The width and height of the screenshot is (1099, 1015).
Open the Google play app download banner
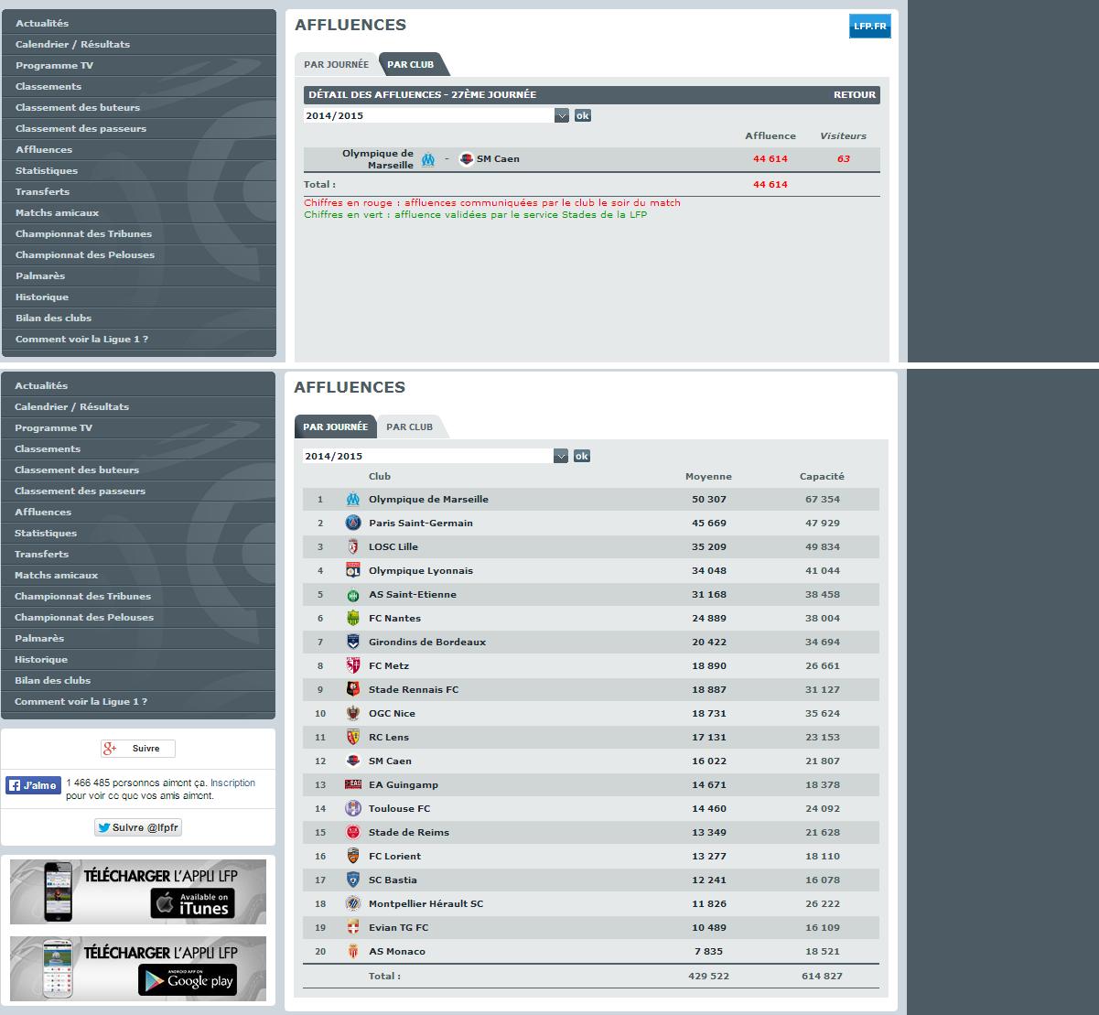coord(138,968)
